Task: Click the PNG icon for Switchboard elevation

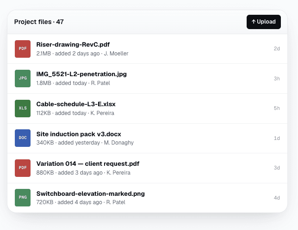Action: pos(23,197)
